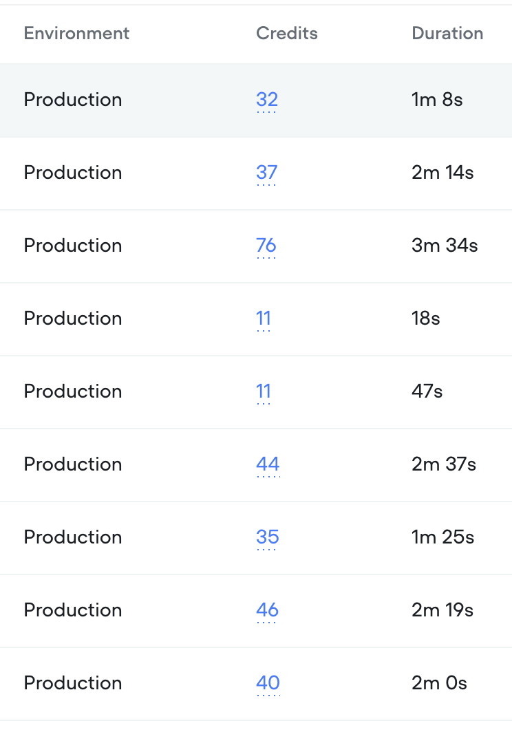Image resolution: width=512 pixels, height=743 pixels.
Task: Select the 18s duration cell
Action: (x=425, y=319)
